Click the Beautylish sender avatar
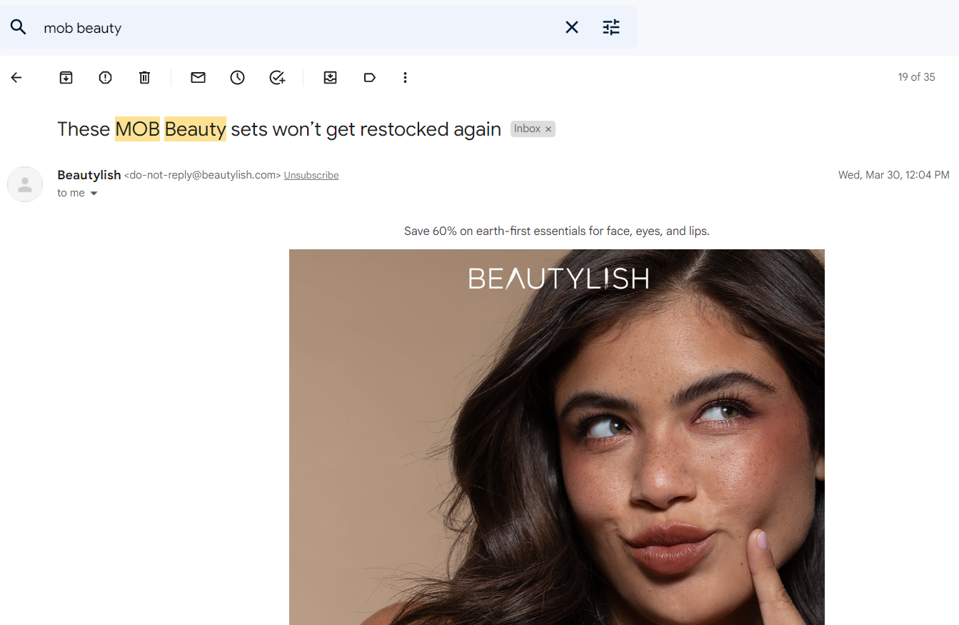 [25, 184]
